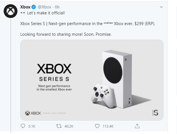Click the 5.1K reply count

pos(32,126)
